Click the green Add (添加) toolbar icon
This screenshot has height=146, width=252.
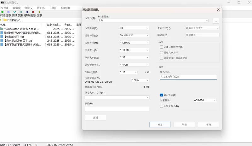tap(3, 12)
